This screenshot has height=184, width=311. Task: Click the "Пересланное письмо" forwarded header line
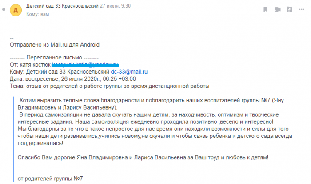[54, 58]
